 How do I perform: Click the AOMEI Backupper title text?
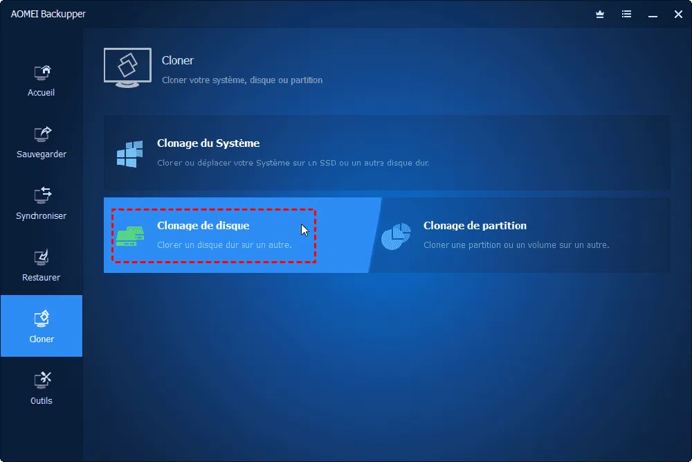pyautogui.click(x=49, y=14)
